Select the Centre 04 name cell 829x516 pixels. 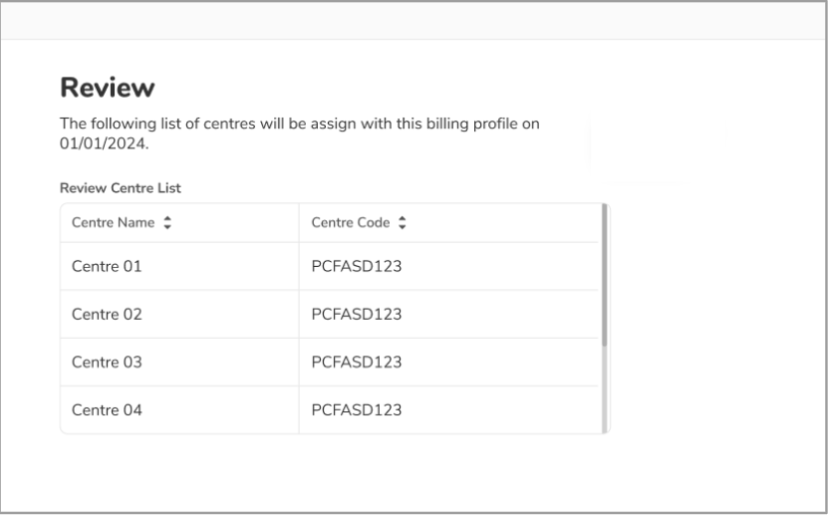(107, 409)
